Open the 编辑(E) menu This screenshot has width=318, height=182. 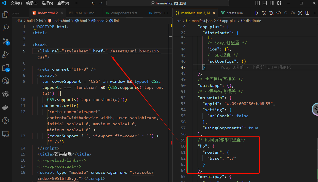tap(32, 3)
